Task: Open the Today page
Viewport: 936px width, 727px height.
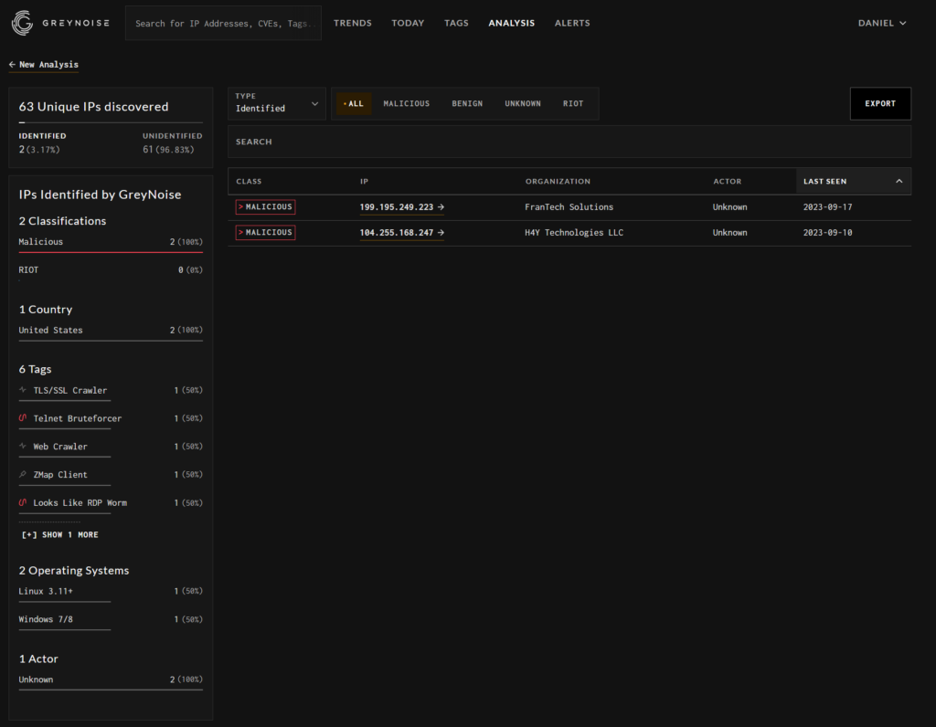Action: [408, 23]
